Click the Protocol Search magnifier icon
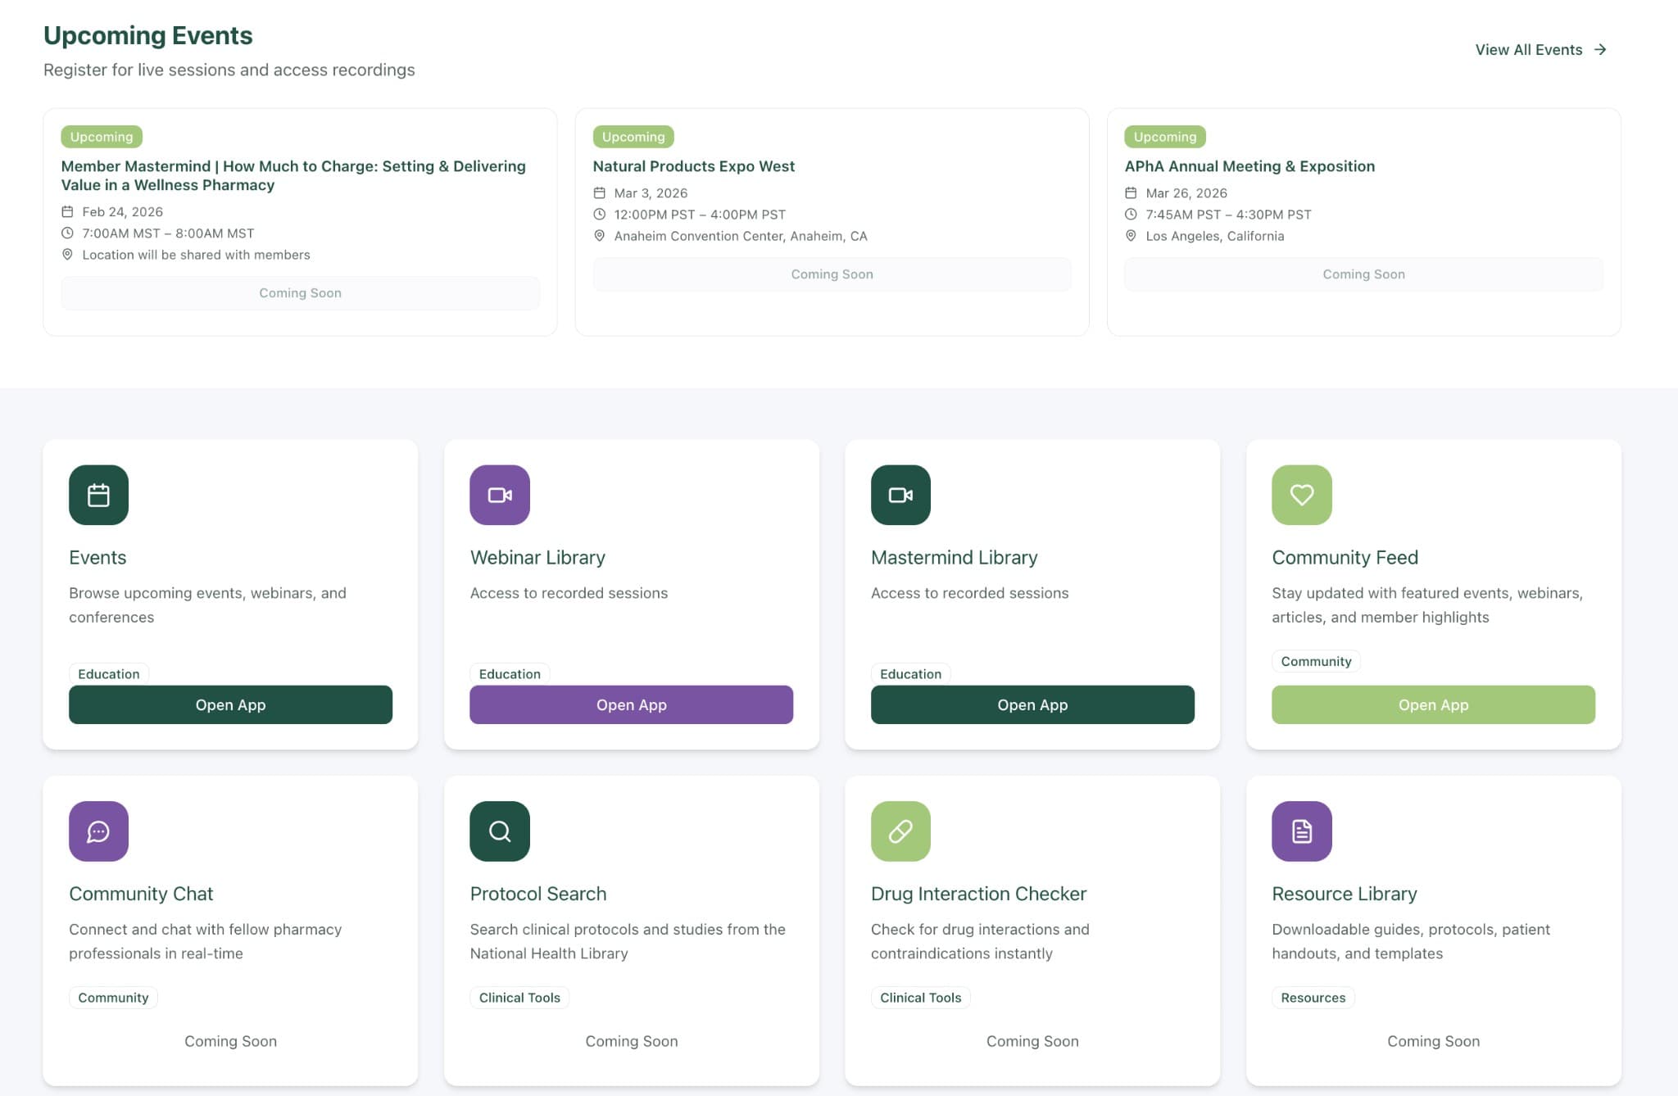The width and height of the screenshot is (1678, 1096). click(499, 831)
